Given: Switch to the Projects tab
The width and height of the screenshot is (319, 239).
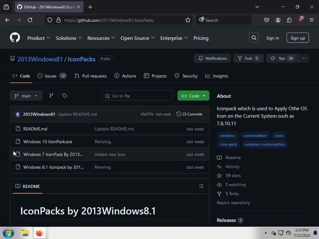Looking at the screenshot, I should tap(155, 76).
